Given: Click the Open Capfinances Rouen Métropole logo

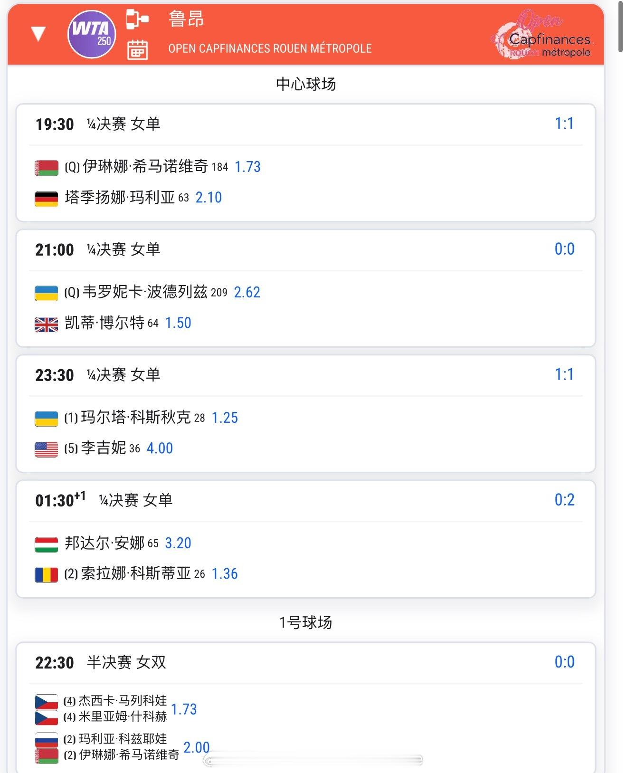Looking at the screenshot, I should [542, 34].
